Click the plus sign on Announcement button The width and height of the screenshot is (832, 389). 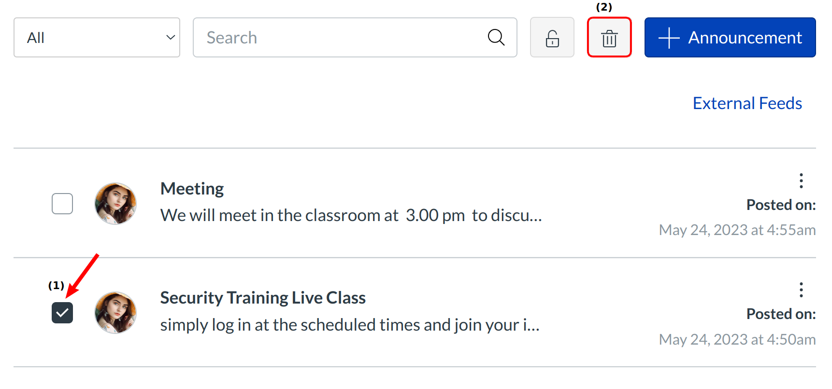pyautogui.click(x=669, y=38)
